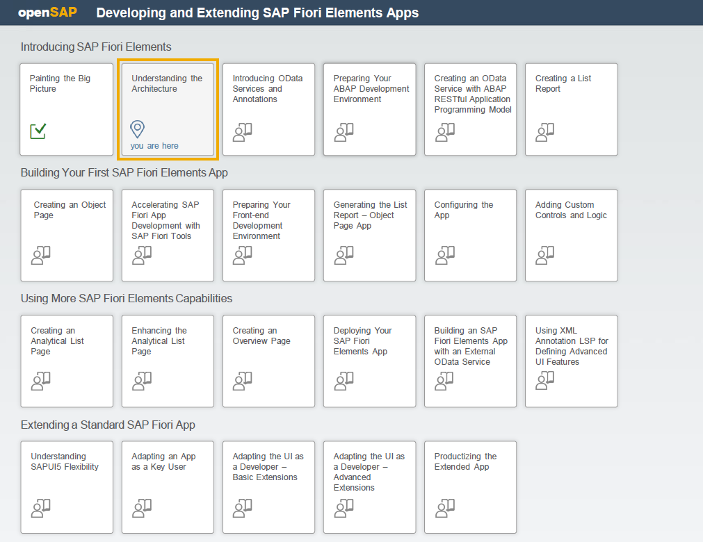The width and height of the screenshot is (703, 542).
Task: Open the Preparing Your ABAP Development Environment title
Action: pos(371,89)
